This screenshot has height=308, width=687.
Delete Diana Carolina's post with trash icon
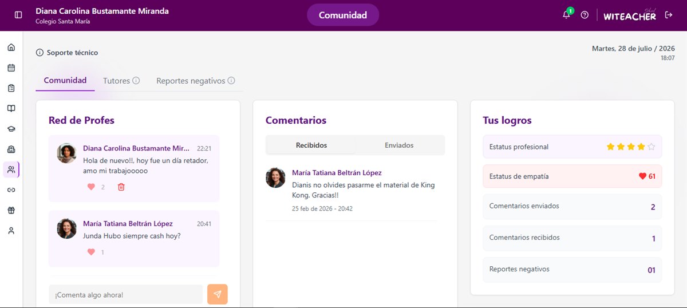point(121,187)
